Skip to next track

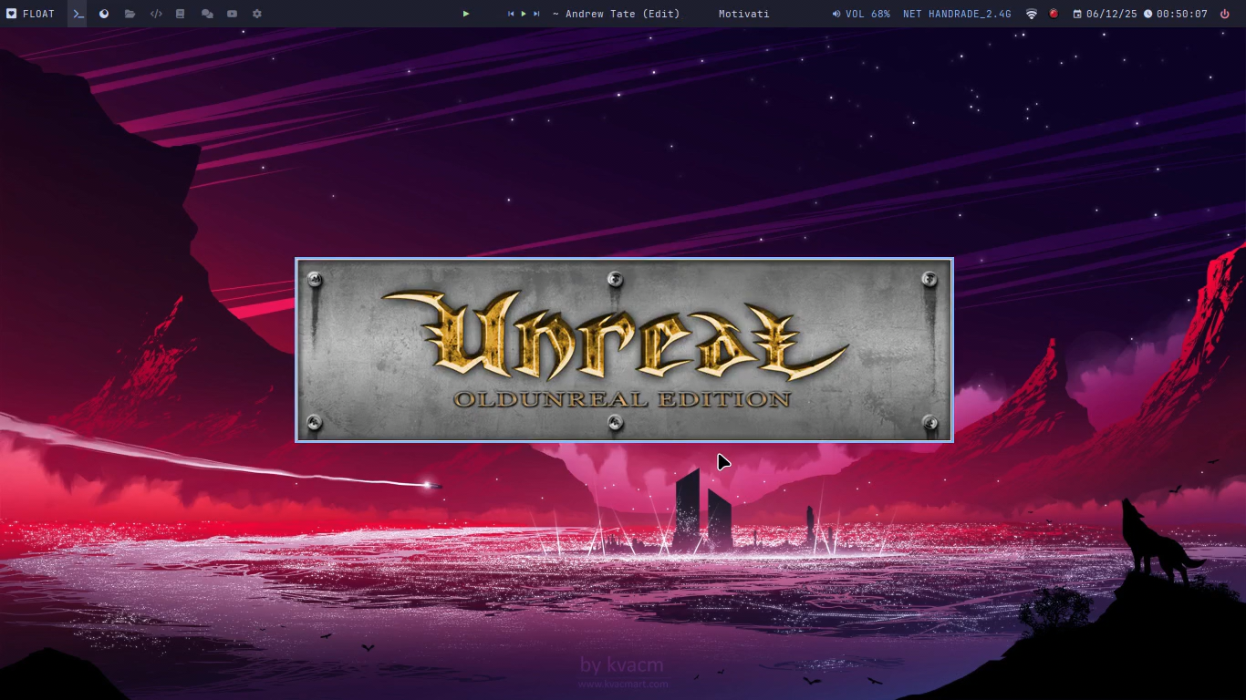536,14
